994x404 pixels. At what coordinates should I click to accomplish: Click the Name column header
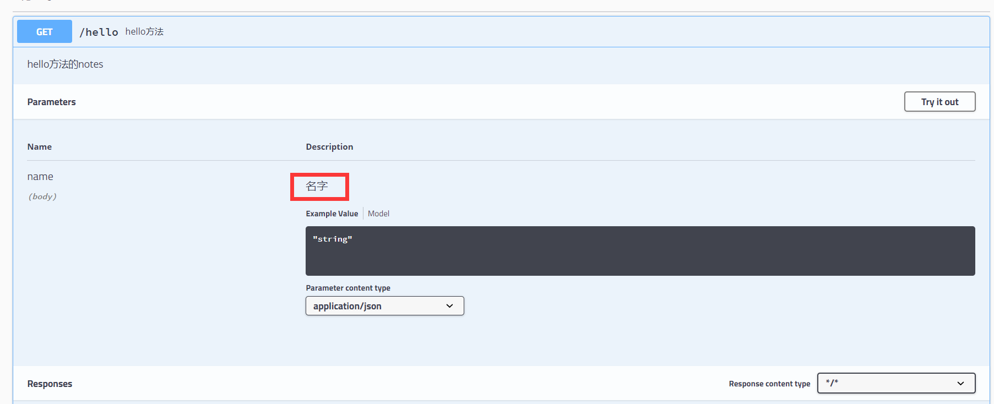[40, 147]
